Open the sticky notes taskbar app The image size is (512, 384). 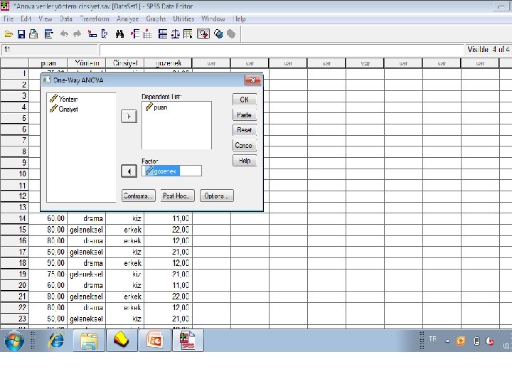coord(122,341)
